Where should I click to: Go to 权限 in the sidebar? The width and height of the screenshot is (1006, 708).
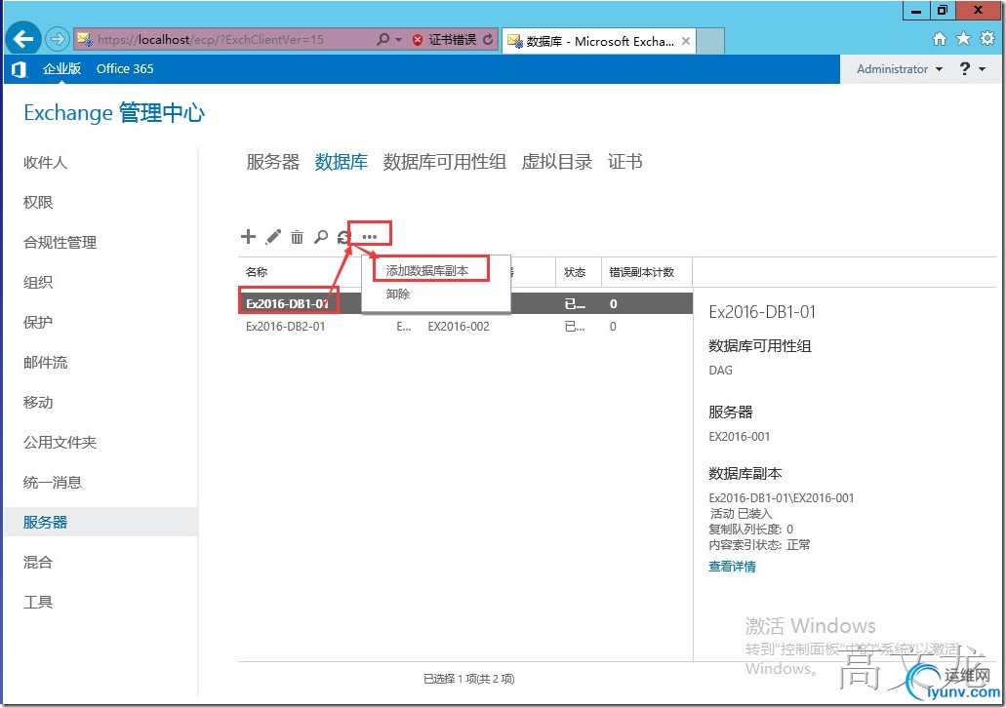point(38,202)
